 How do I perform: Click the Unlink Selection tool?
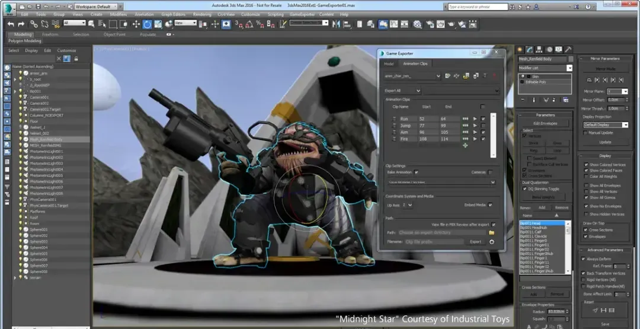point(45,24)
